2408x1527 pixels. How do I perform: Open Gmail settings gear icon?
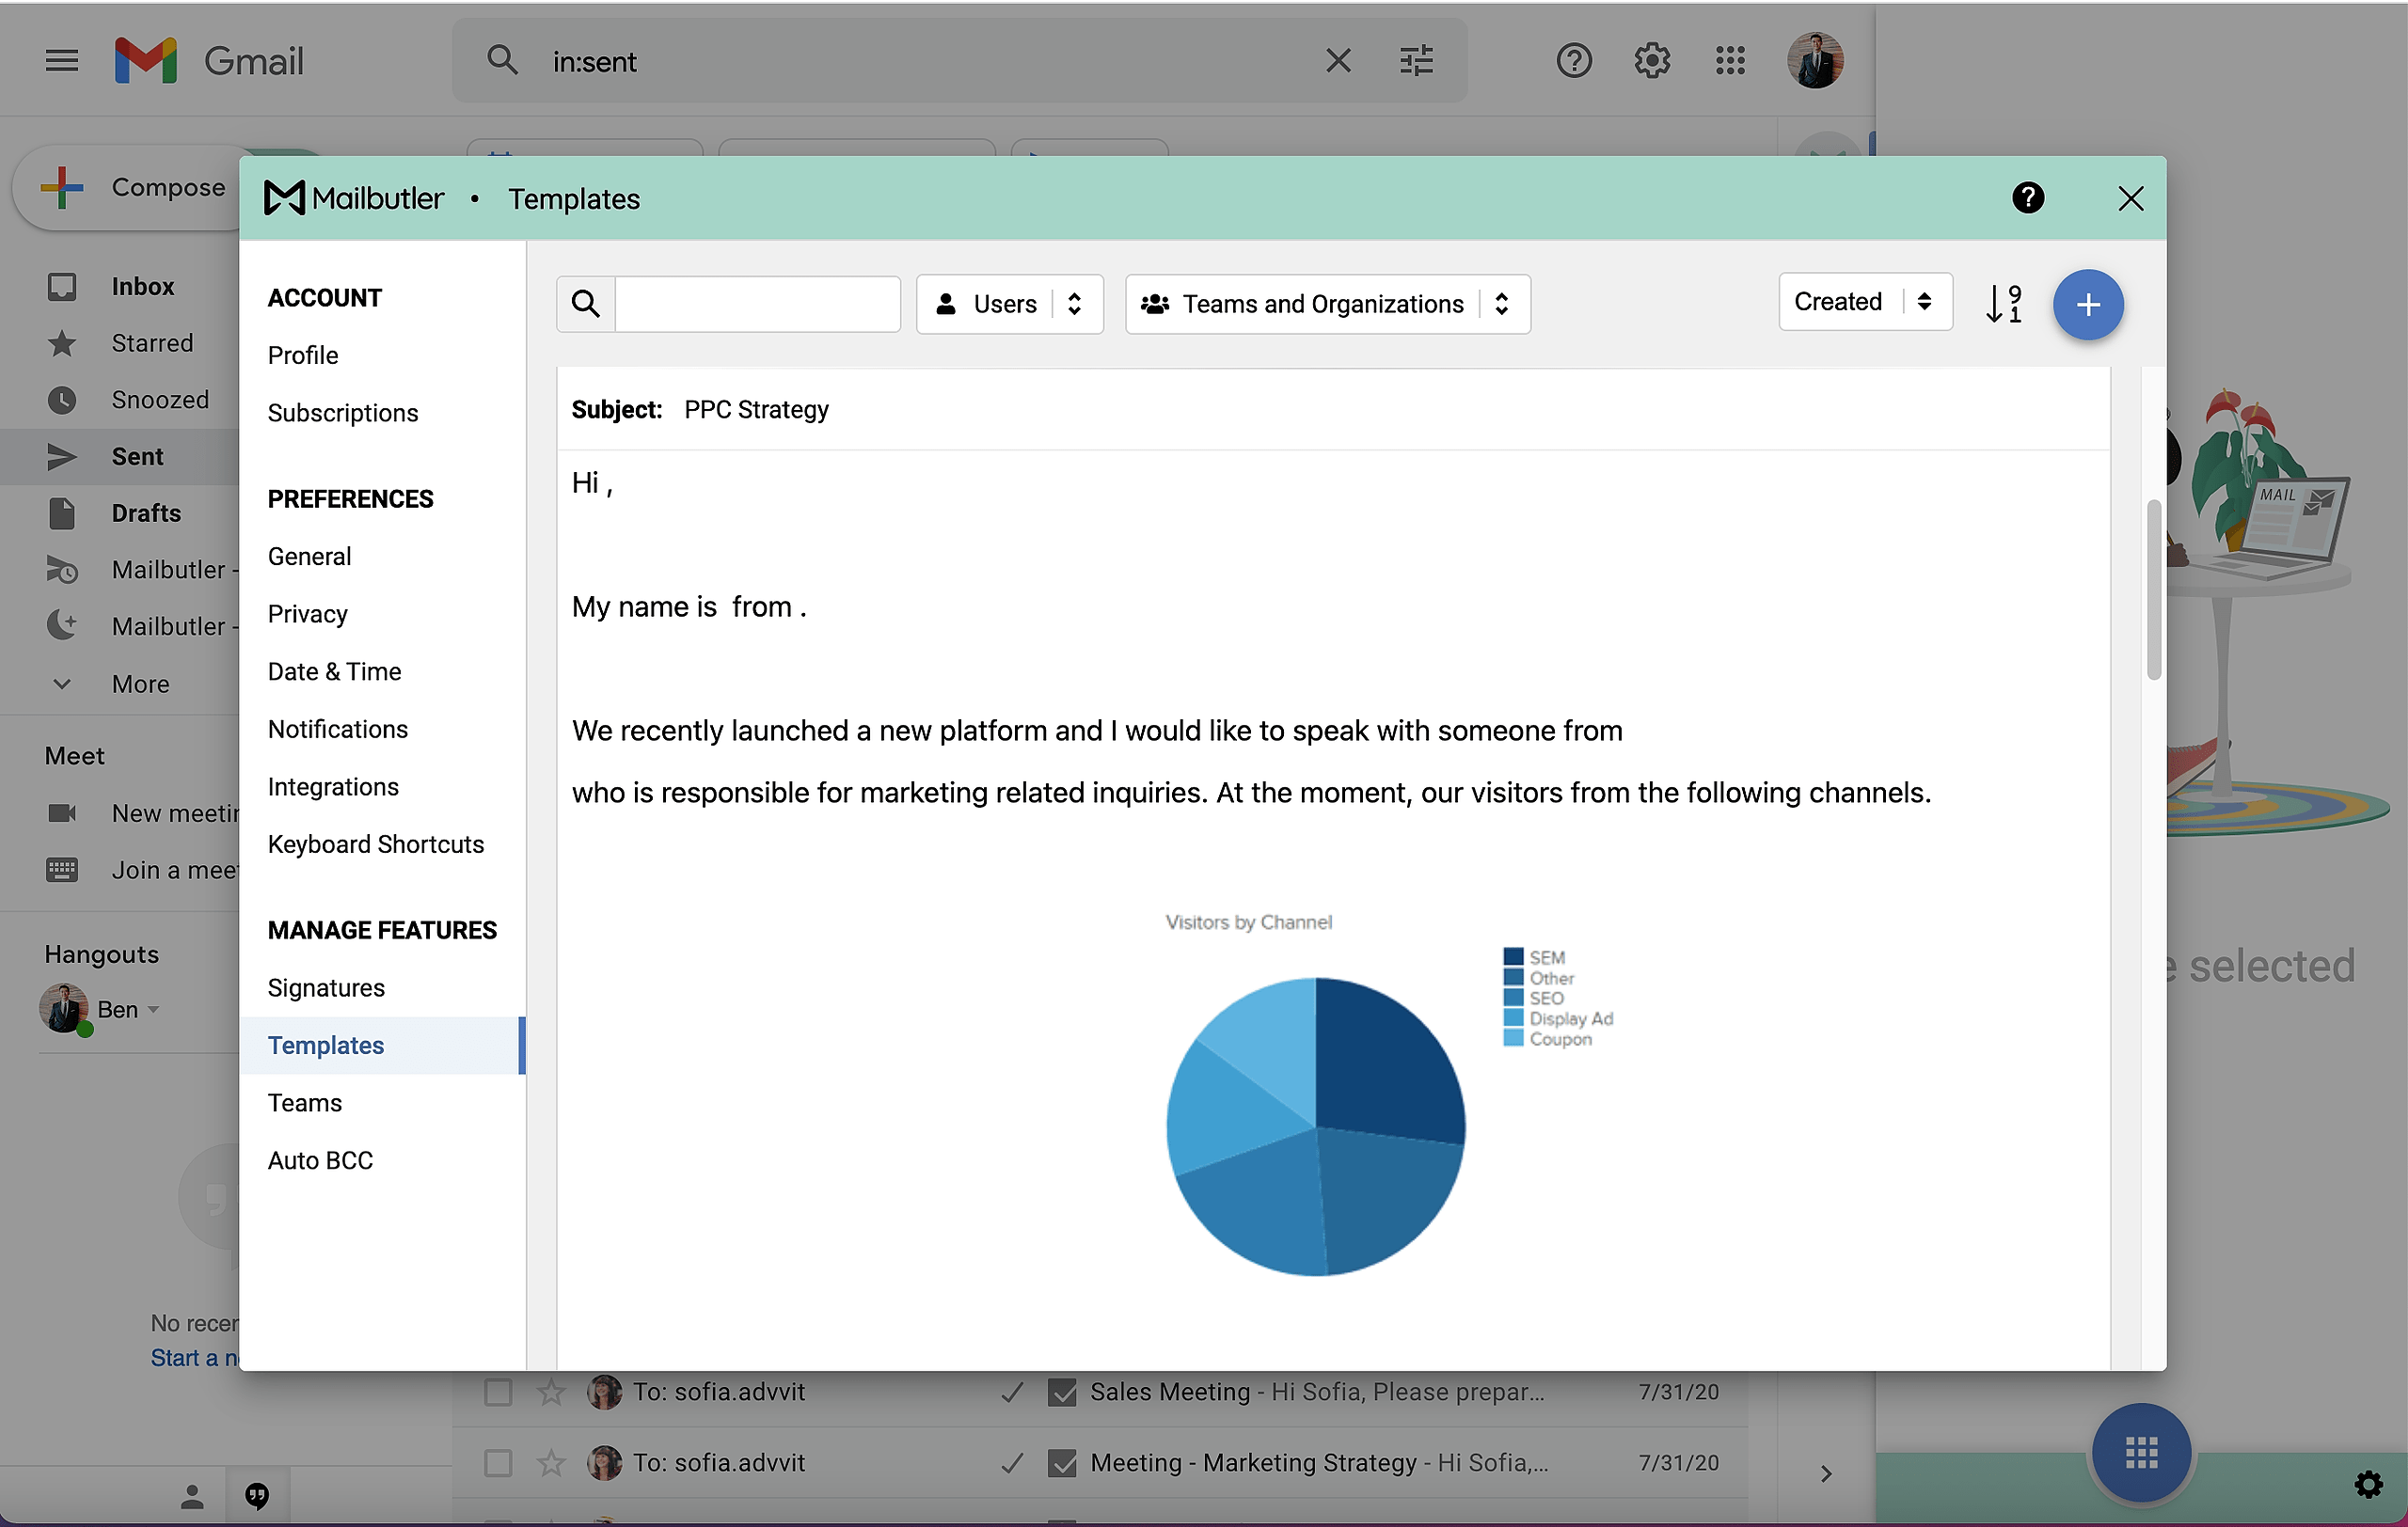click(x=1651, y=61)
